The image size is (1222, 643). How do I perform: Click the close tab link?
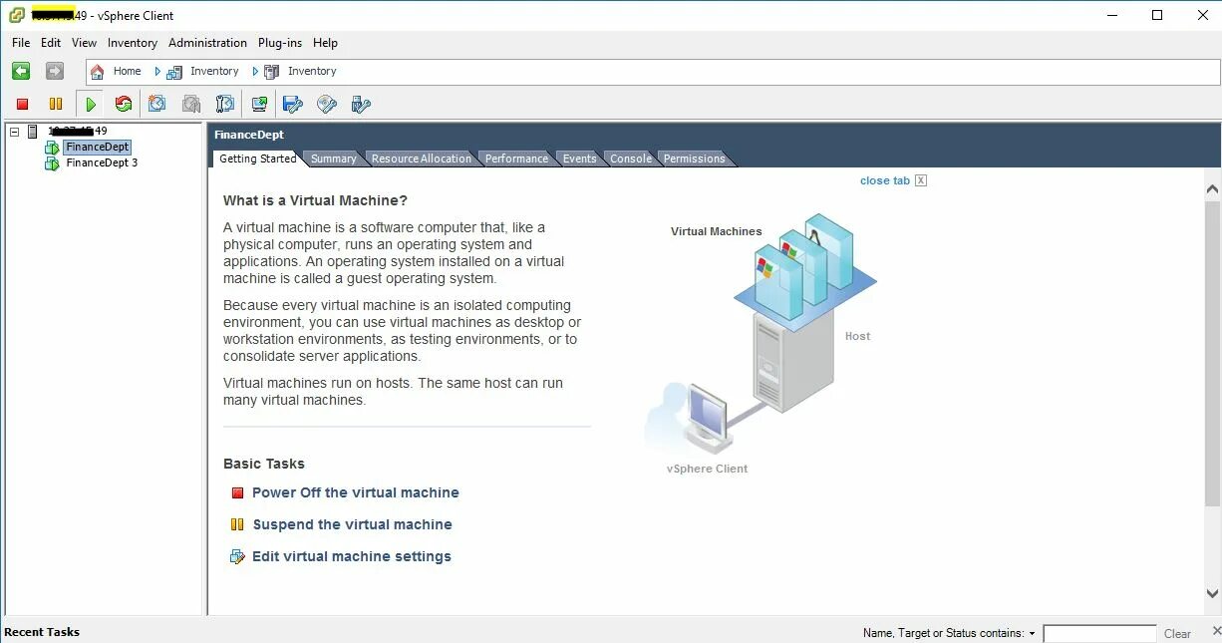pos(885,180)
